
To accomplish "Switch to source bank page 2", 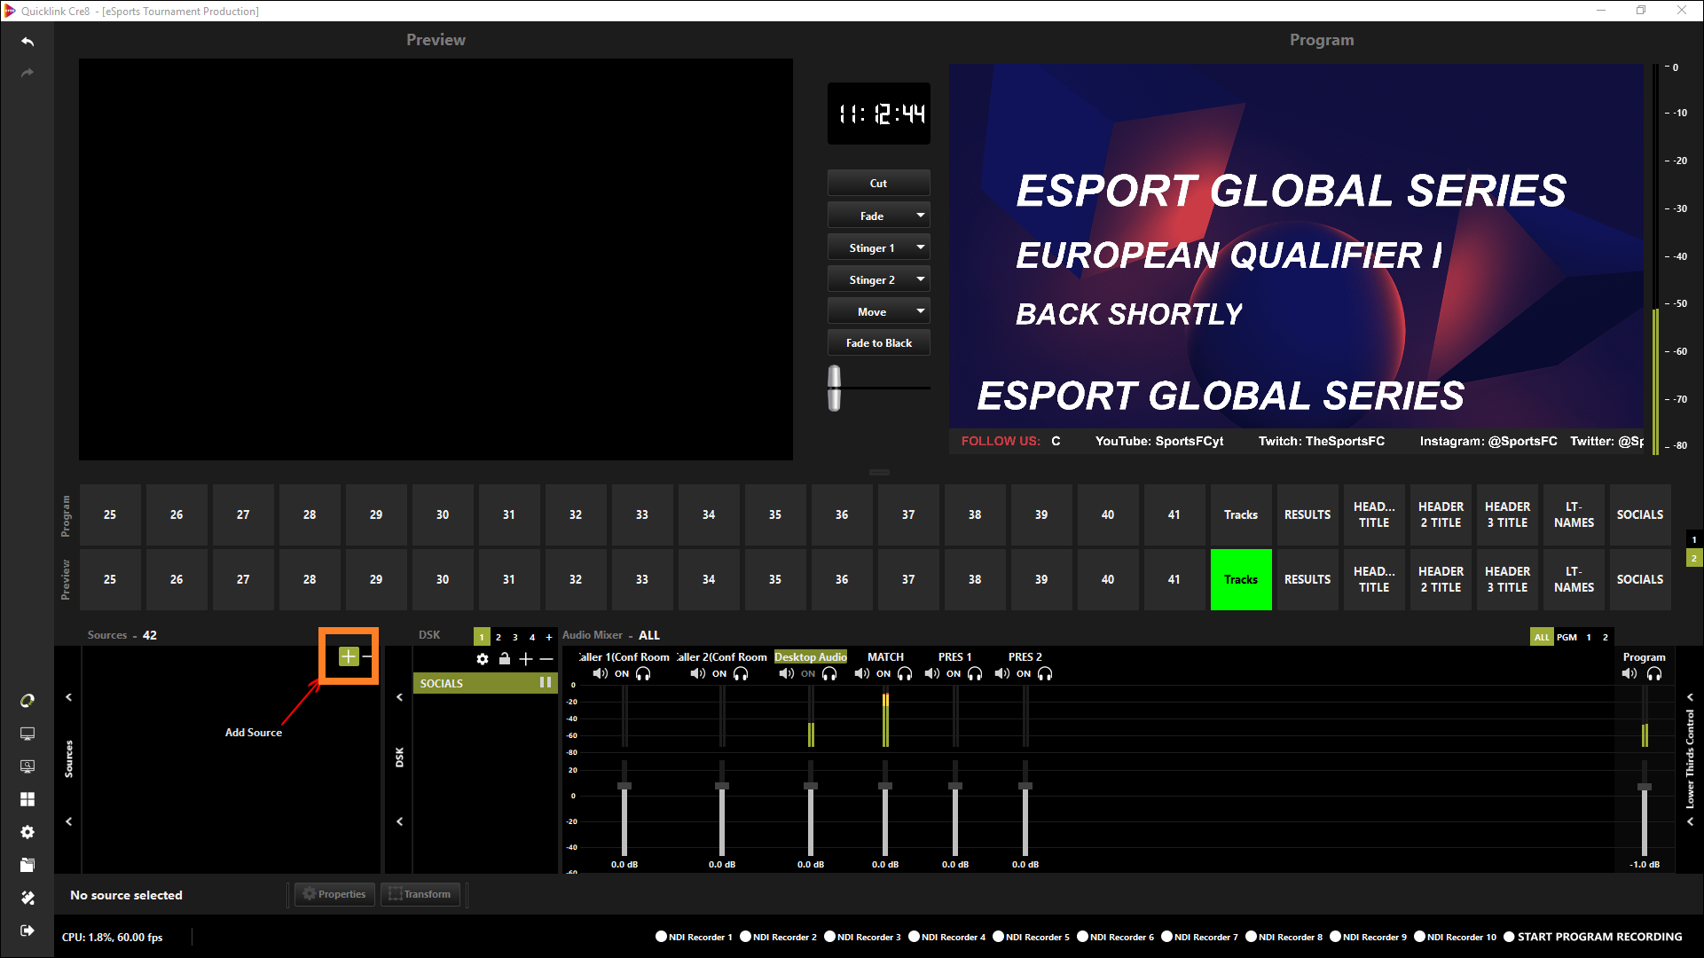I will coord(1694,558).
